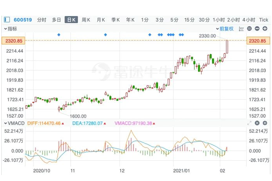Image resolution: width=272 pixels, height=181 pixels.
Task: Click the 600519 stock code
Action: pos(22,19)
